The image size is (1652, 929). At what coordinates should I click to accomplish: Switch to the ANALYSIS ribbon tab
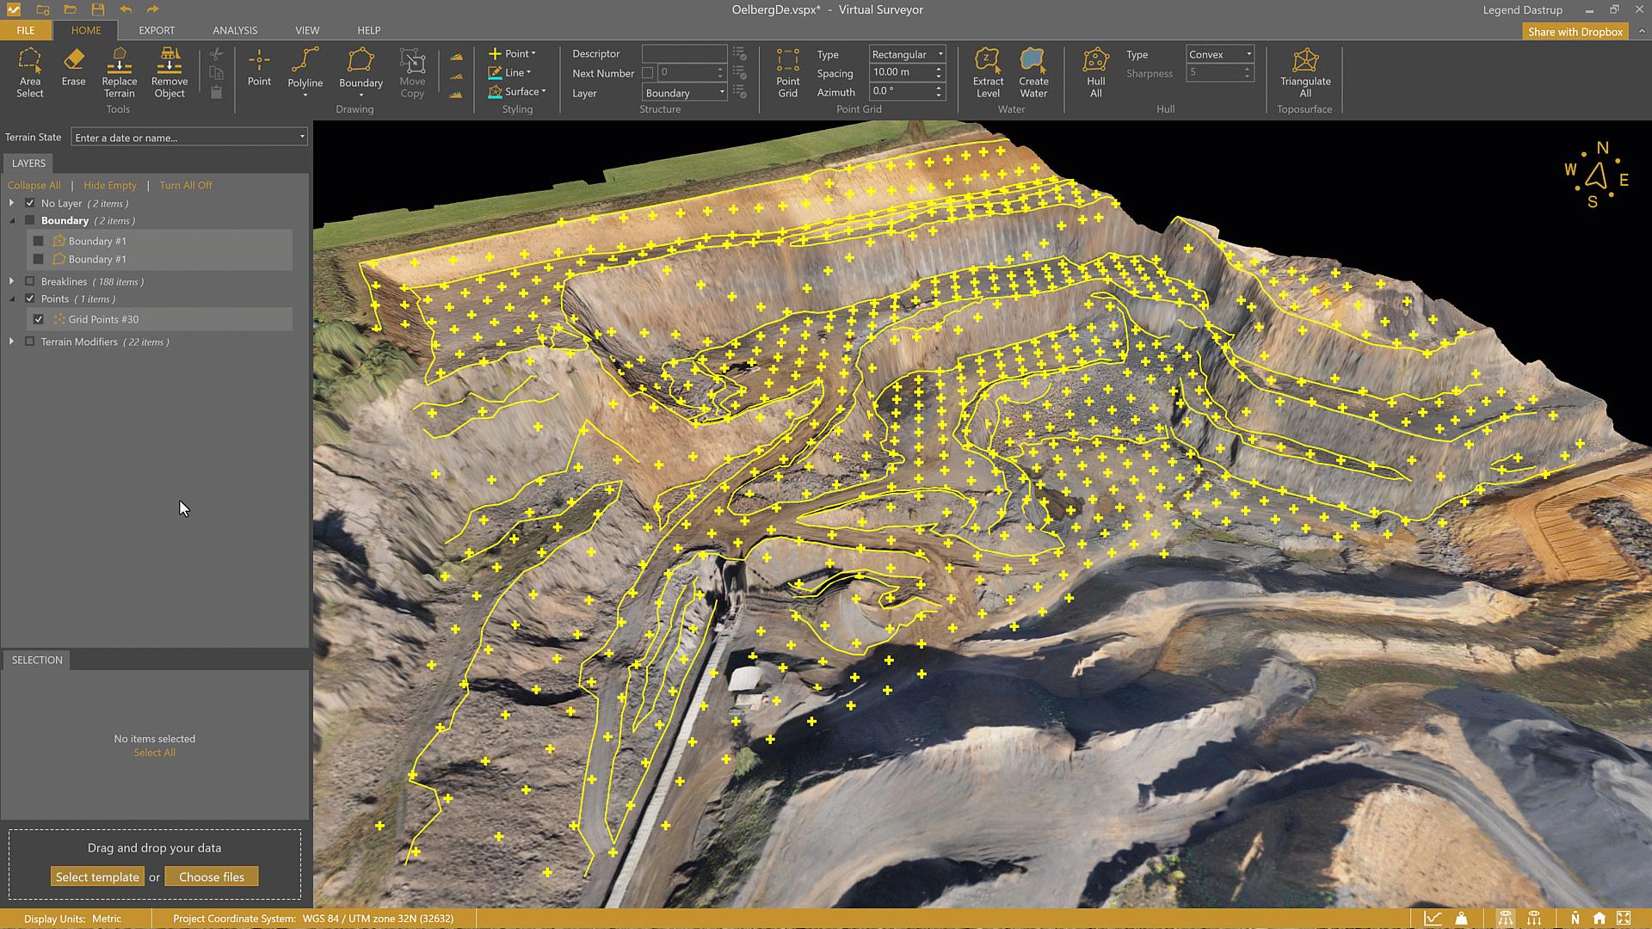pos(235,30)
